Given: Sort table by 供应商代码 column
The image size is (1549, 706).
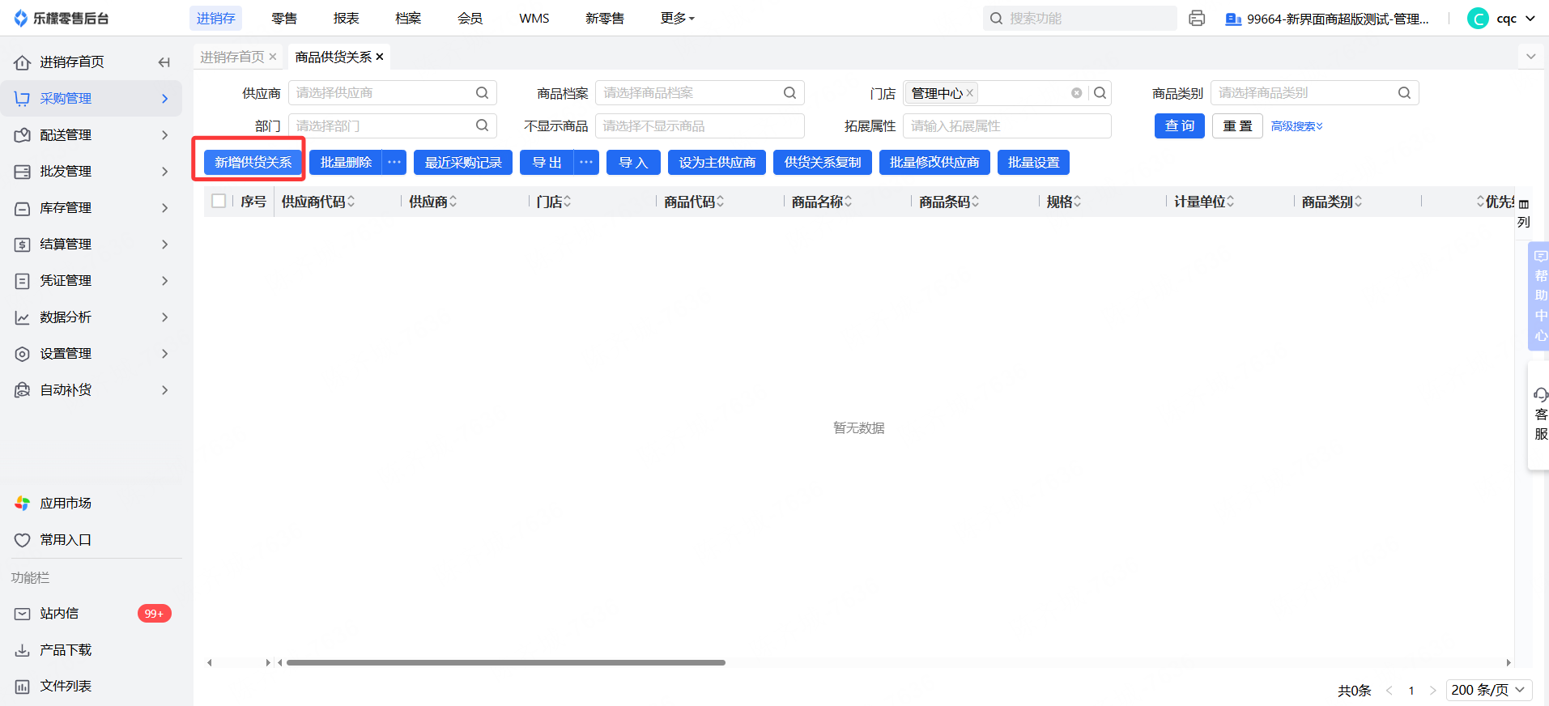Looking at the screenshot, I should coord(317,202).
